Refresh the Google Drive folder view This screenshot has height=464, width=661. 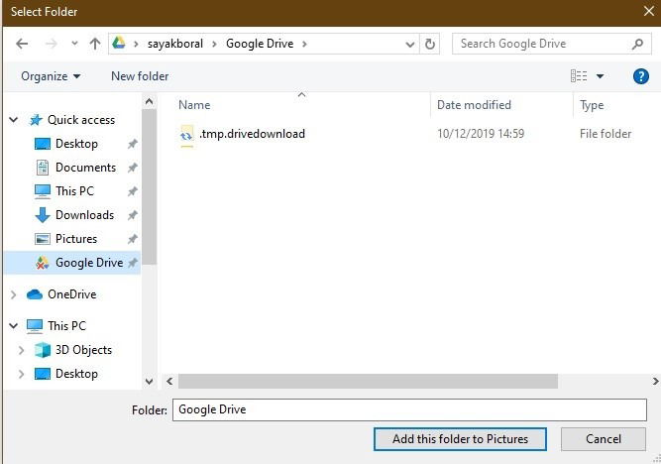[429, 44]
